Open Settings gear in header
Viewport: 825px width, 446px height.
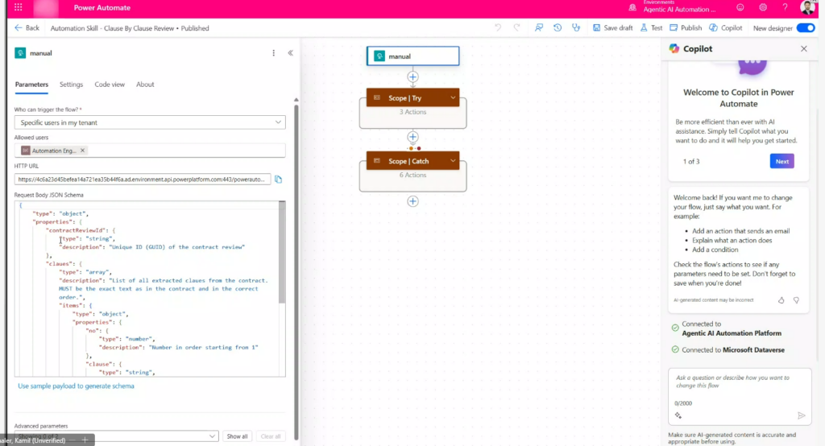pyautogui.click(x=763, y=7)
